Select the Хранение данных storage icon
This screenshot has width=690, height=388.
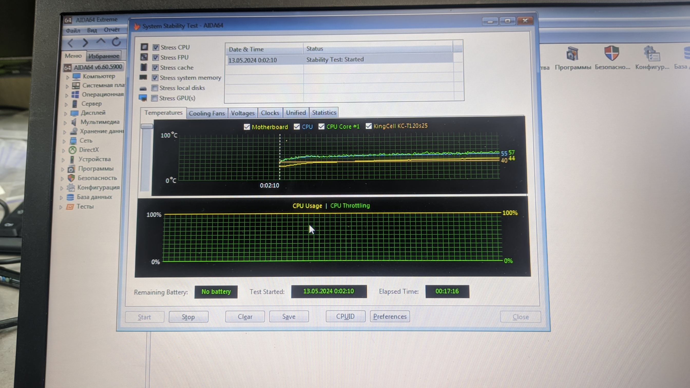pos(74,131)
